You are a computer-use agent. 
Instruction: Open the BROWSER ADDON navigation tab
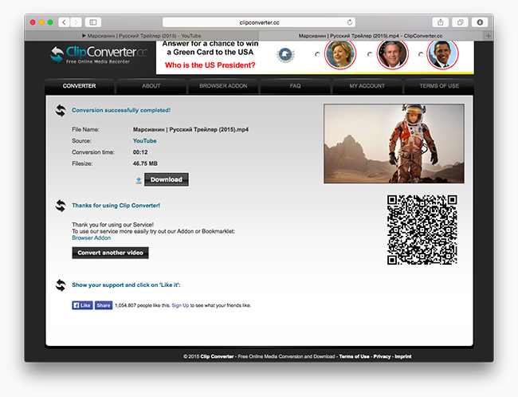tap(223, 86)
